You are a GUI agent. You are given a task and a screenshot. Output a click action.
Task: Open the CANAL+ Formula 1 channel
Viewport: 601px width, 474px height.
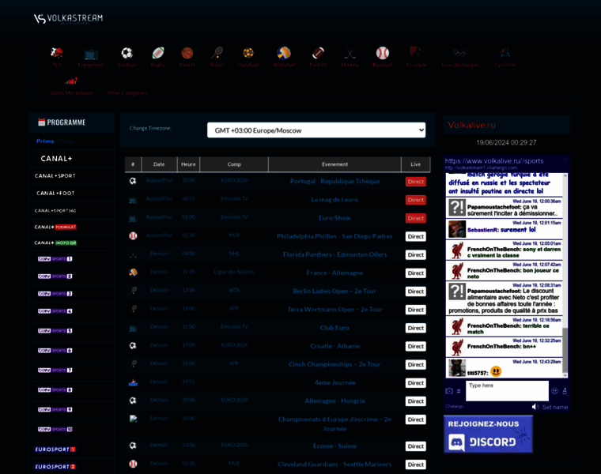tap(55, 227)
